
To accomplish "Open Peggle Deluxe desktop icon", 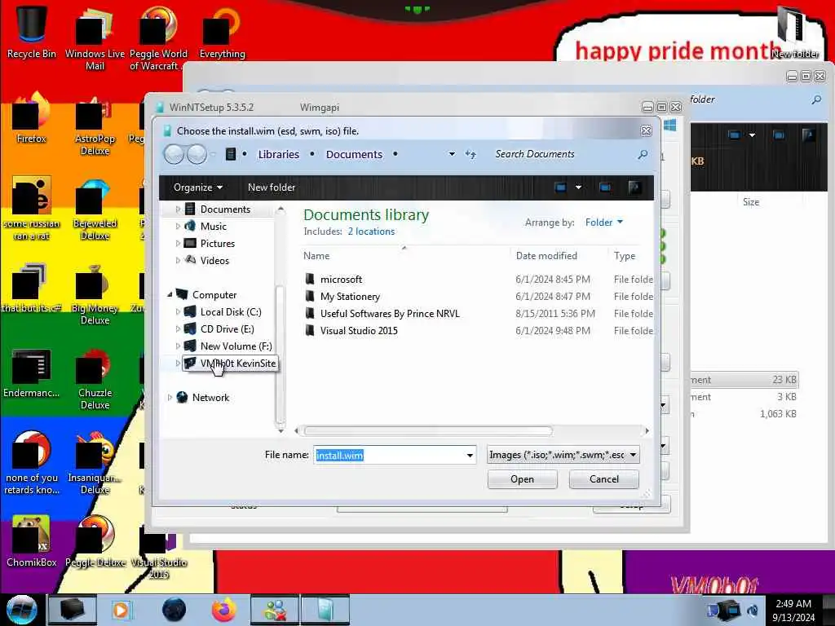I will pyautogui.click(x=95, y=541).
